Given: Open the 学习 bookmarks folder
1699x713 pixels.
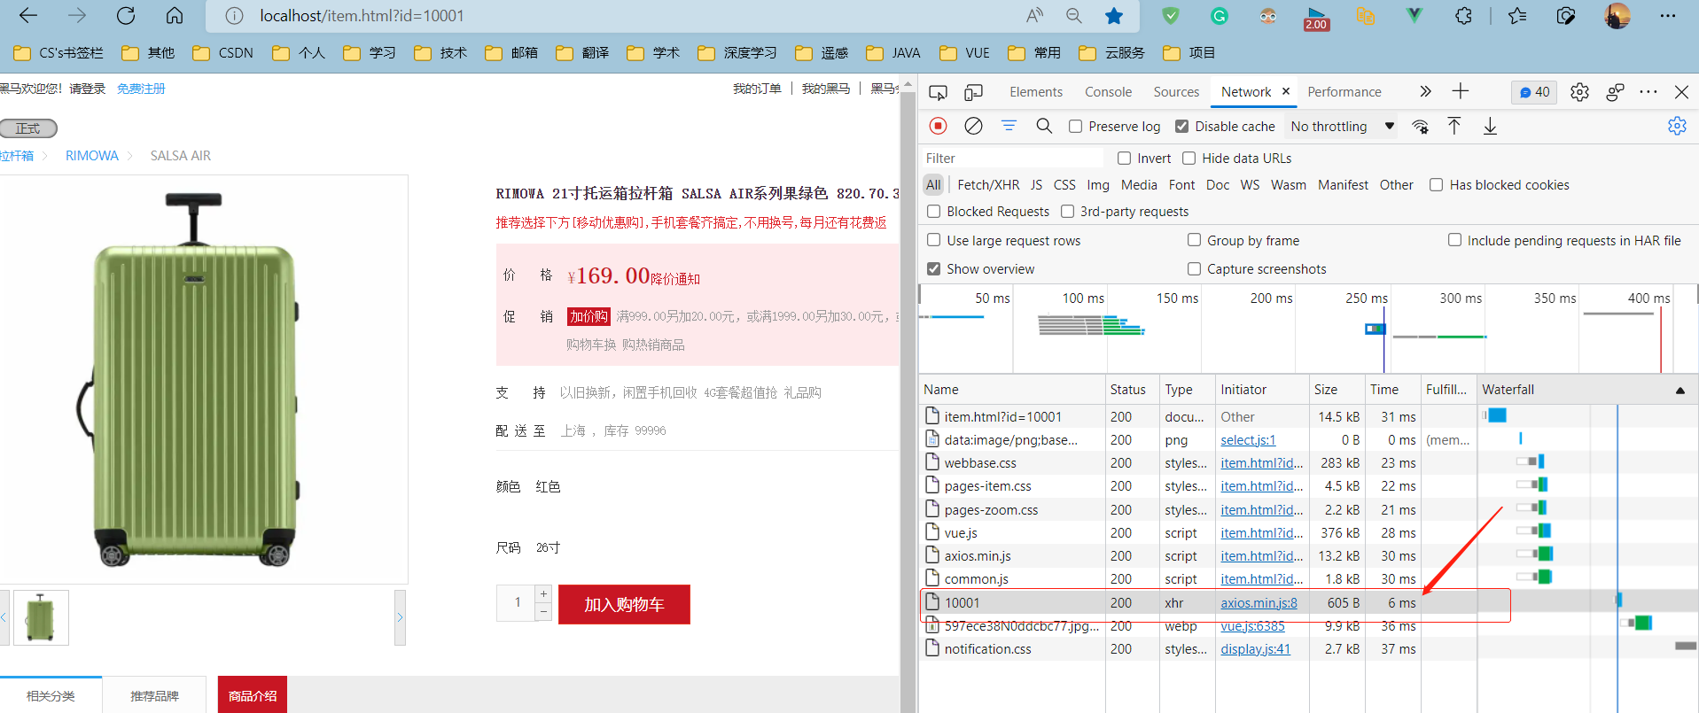Looking at the screenshot, I should coord(370,53).
